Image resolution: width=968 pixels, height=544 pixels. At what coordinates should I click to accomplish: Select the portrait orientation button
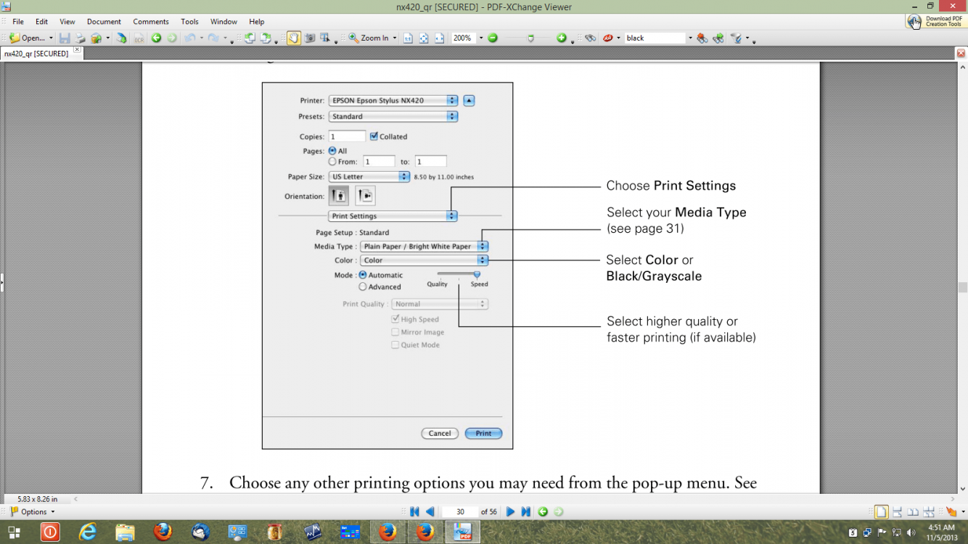tap(339, 196)
